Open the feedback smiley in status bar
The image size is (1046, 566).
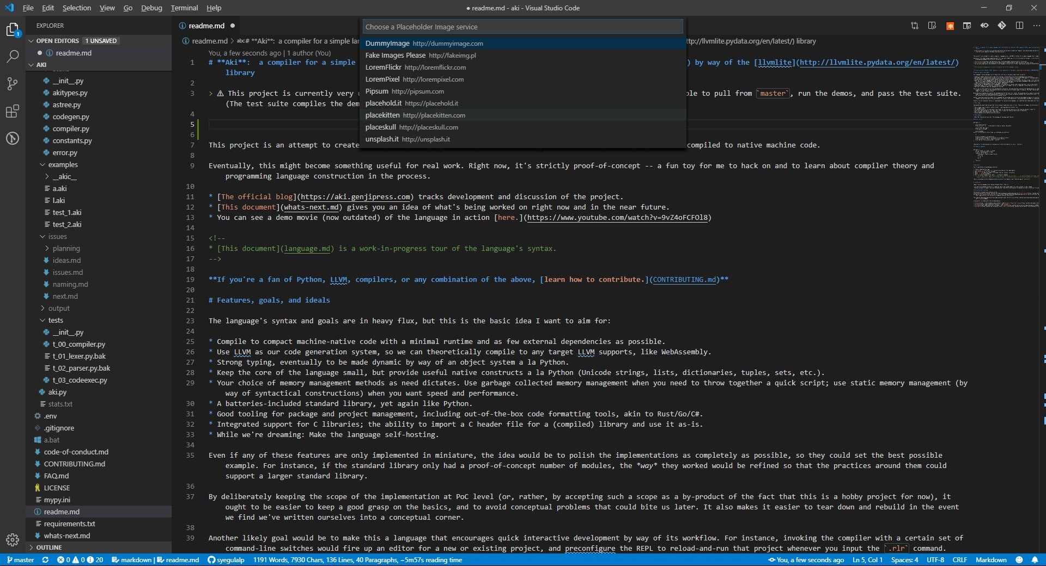pyautogui.click(x=1019, y=560)
